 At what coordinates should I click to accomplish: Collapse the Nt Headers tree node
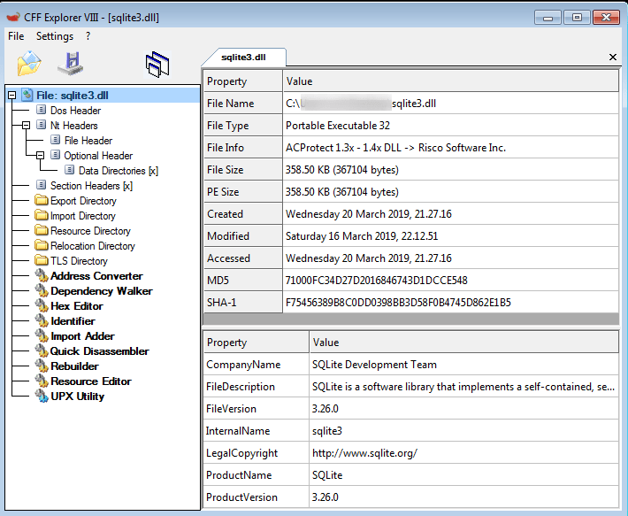[x=27, y=126]
